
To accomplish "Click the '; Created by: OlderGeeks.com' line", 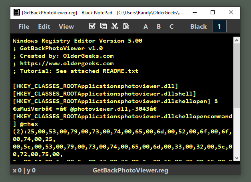I will [x=63, y=56].
